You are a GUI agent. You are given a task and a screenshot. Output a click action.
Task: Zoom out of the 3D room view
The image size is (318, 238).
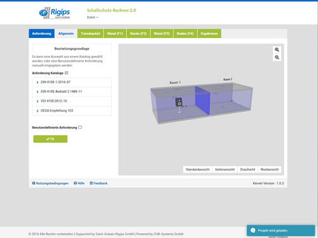pos(277,57)
